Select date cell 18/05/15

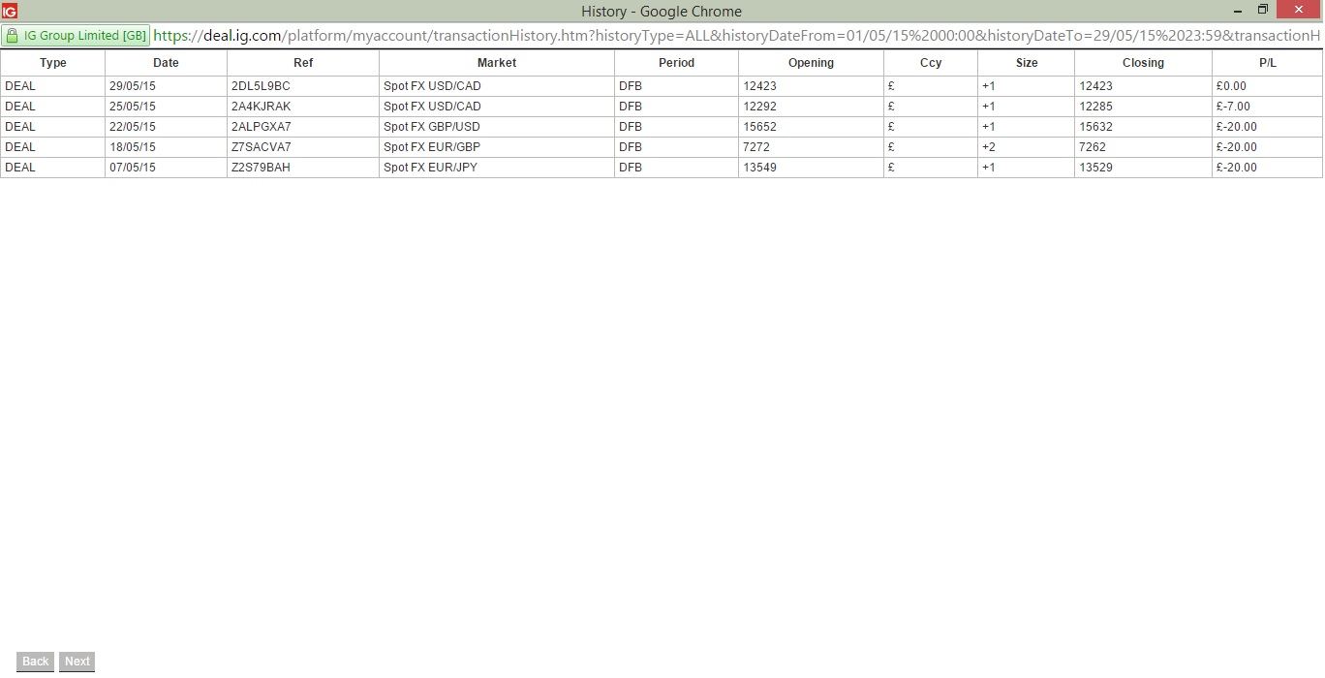click(x=166, y=147)
